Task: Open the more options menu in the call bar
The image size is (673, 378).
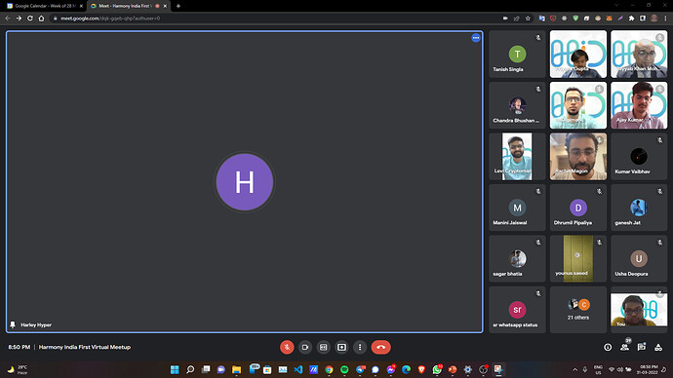Action: (360, 347)
